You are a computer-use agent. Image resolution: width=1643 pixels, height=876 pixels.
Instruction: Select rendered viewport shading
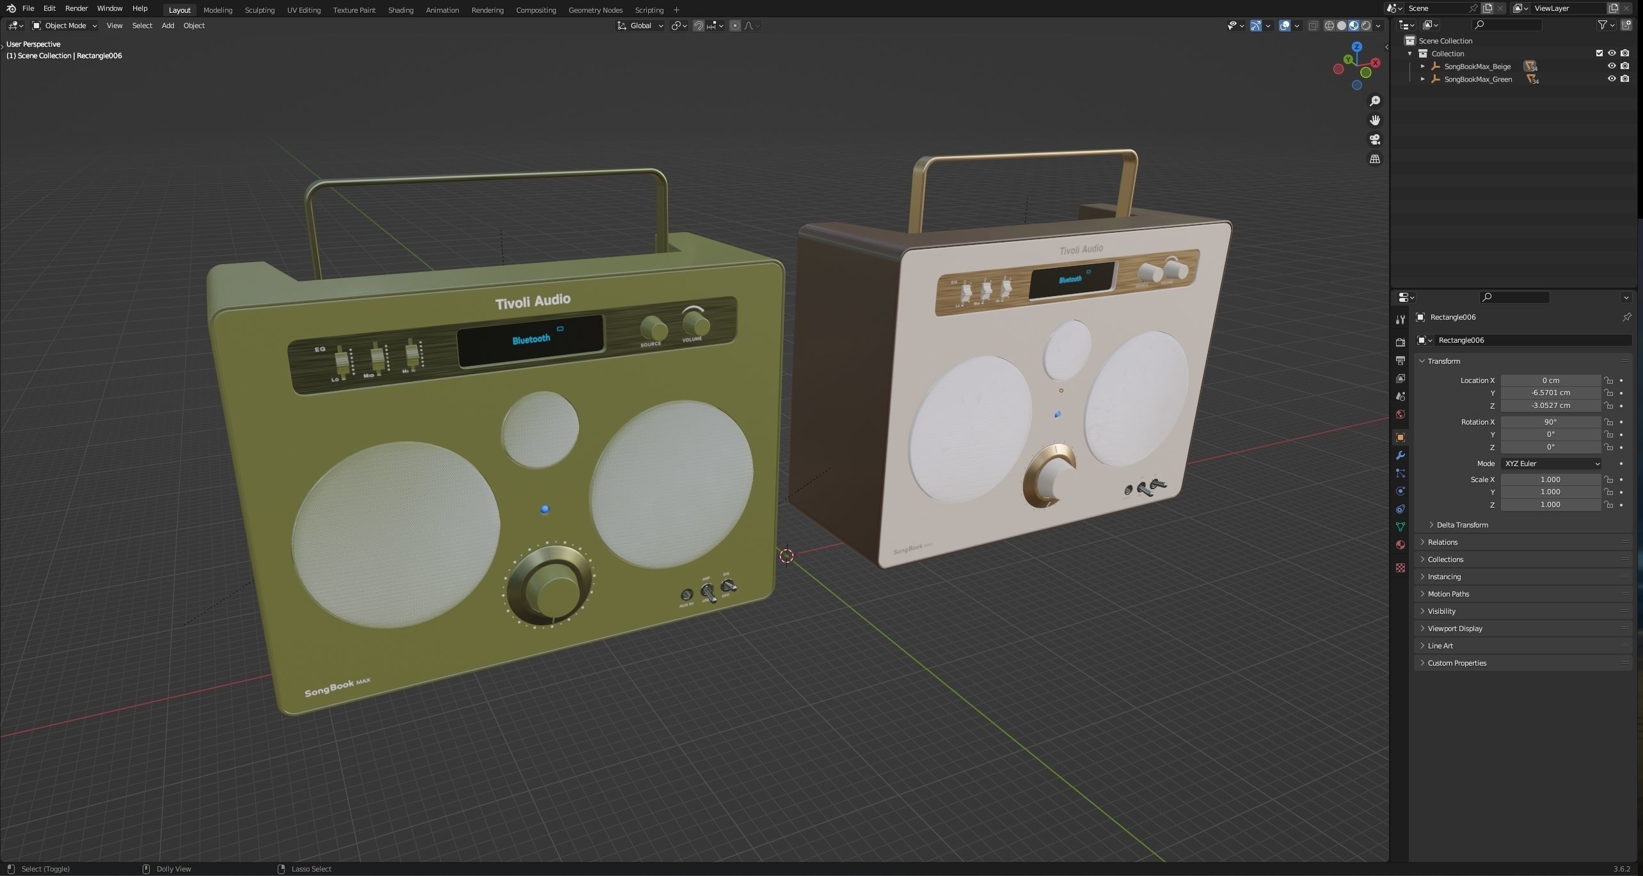[x=1366, y=26]
